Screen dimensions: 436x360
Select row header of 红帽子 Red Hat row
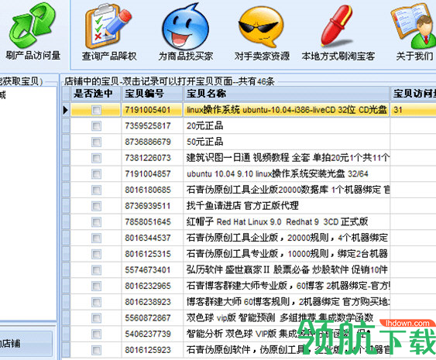tap(66, 222)
